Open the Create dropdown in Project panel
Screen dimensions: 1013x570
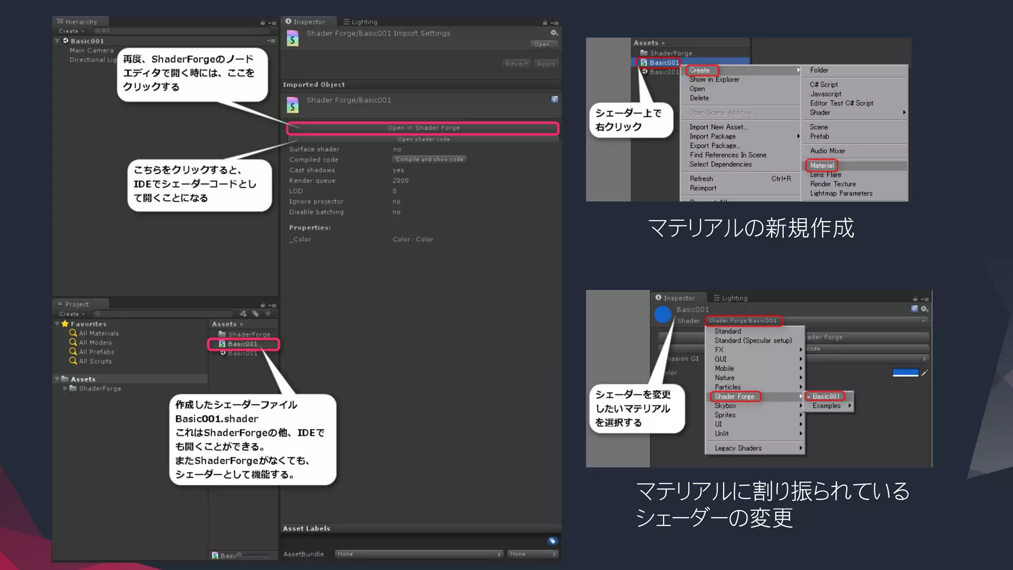(x=72, y=314)
